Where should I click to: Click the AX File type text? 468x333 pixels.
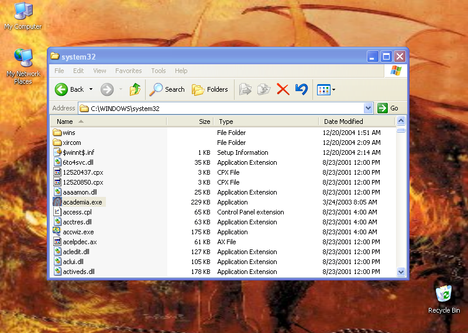pyautogui.click(x=226, y=242)
